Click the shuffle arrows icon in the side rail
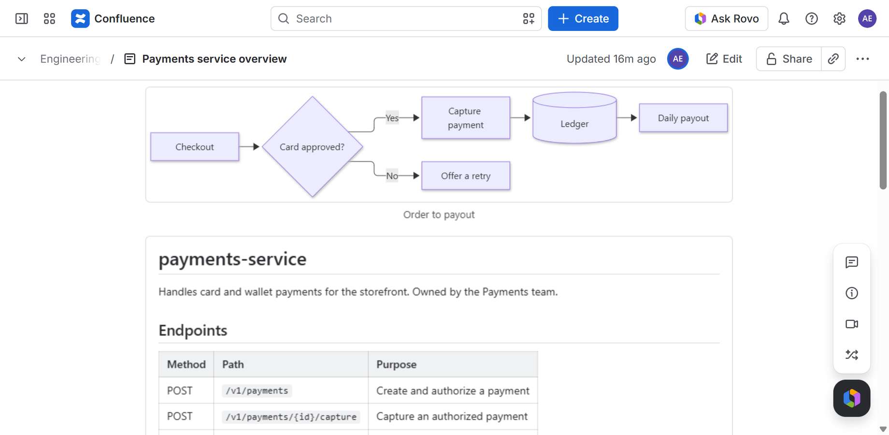Viewport: 889px width, 435px height. [852, 355]
